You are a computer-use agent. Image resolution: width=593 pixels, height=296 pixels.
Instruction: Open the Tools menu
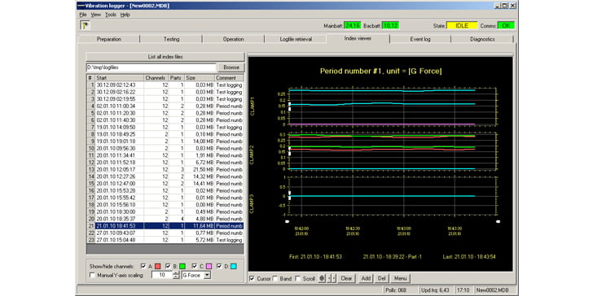click(x=111, y=15)
